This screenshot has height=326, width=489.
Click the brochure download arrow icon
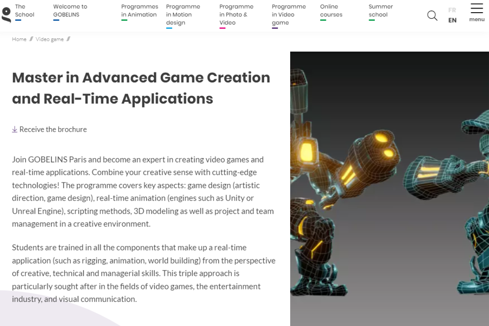point(14,129)
